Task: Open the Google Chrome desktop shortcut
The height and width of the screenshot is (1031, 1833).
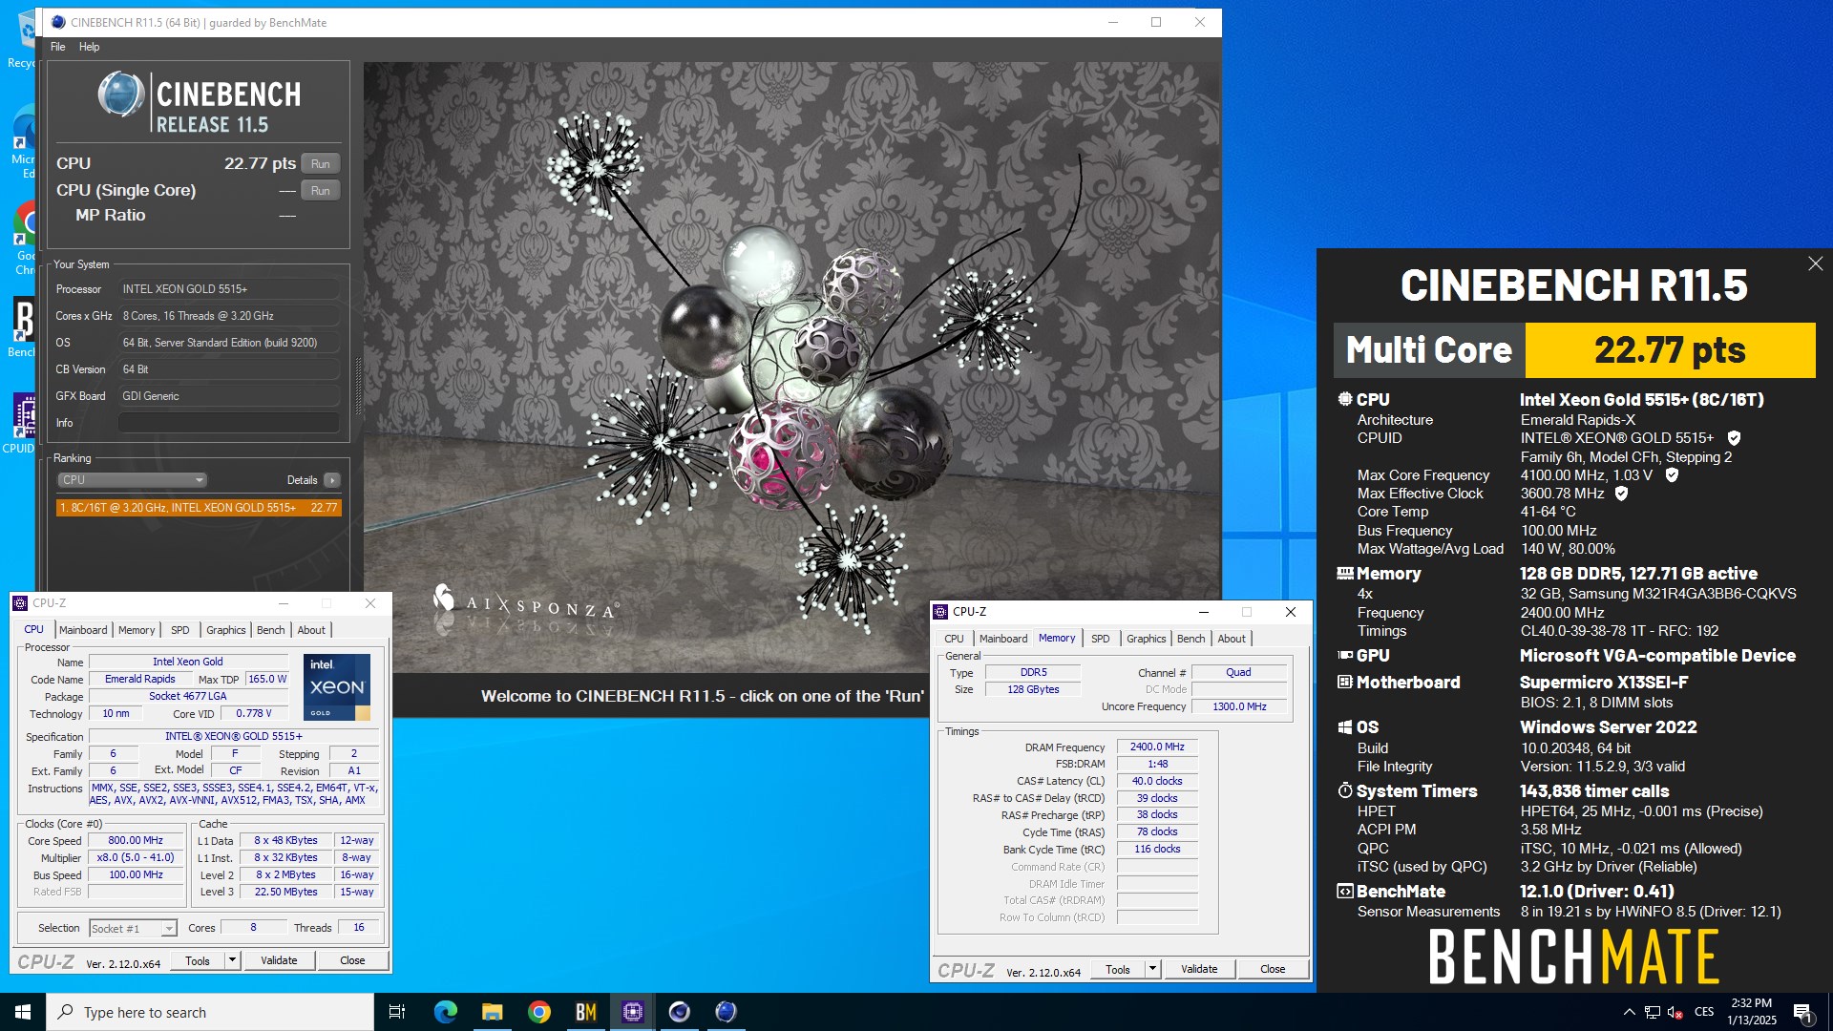Action: point(25,237)
